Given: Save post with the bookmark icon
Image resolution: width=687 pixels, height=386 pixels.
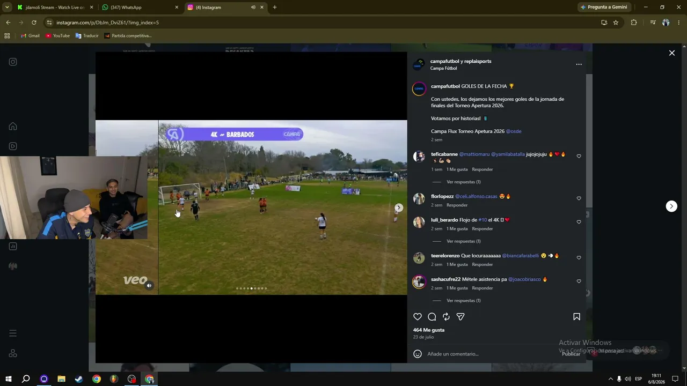Looking at the screenshot, I should click(577, 317).
